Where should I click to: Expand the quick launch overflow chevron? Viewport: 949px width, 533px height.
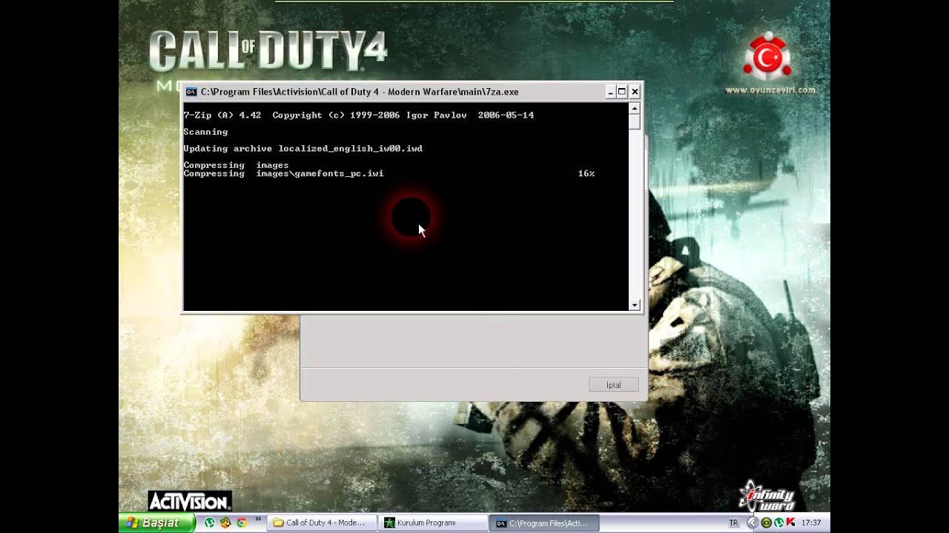click(258, 520)
